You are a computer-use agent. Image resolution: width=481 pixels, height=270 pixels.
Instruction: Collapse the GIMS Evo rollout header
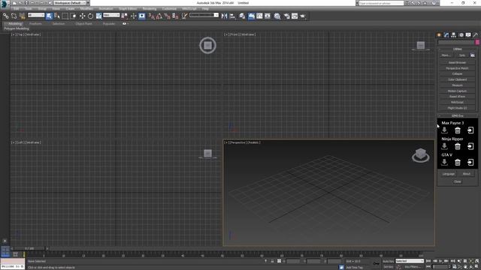point(457,115)
